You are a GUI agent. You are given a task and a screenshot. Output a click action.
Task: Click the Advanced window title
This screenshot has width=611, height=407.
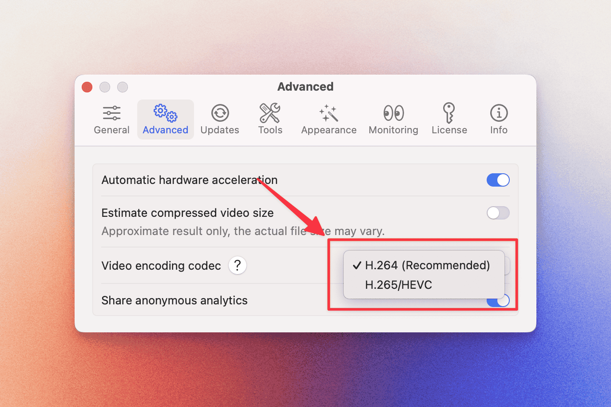305,87
